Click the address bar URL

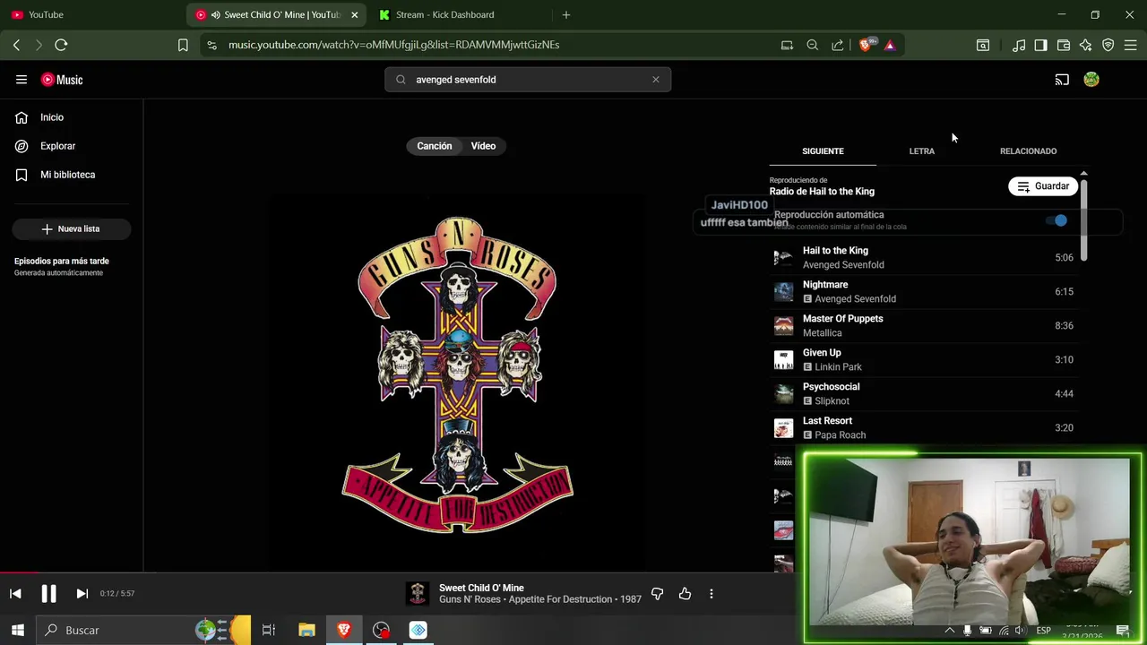(394, 45)
